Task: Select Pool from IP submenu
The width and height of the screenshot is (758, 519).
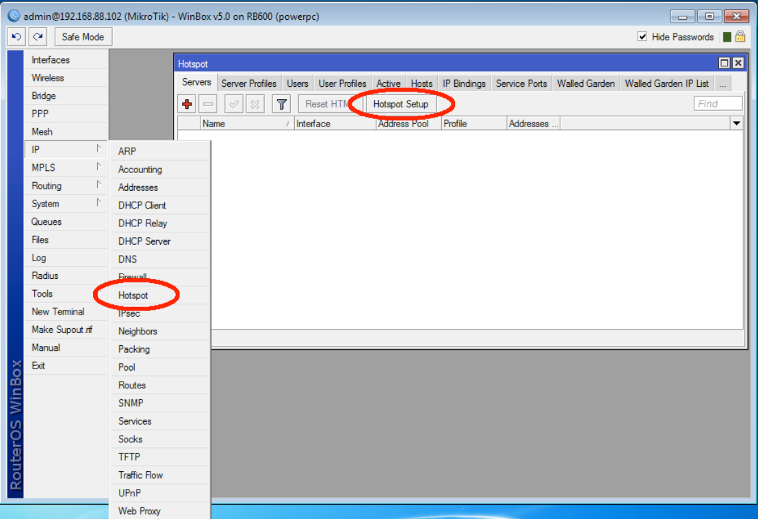Action: point(161,367)
